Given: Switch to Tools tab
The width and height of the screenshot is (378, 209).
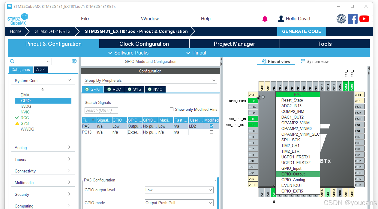Looking at the screenshot, I should coord(325,44).
